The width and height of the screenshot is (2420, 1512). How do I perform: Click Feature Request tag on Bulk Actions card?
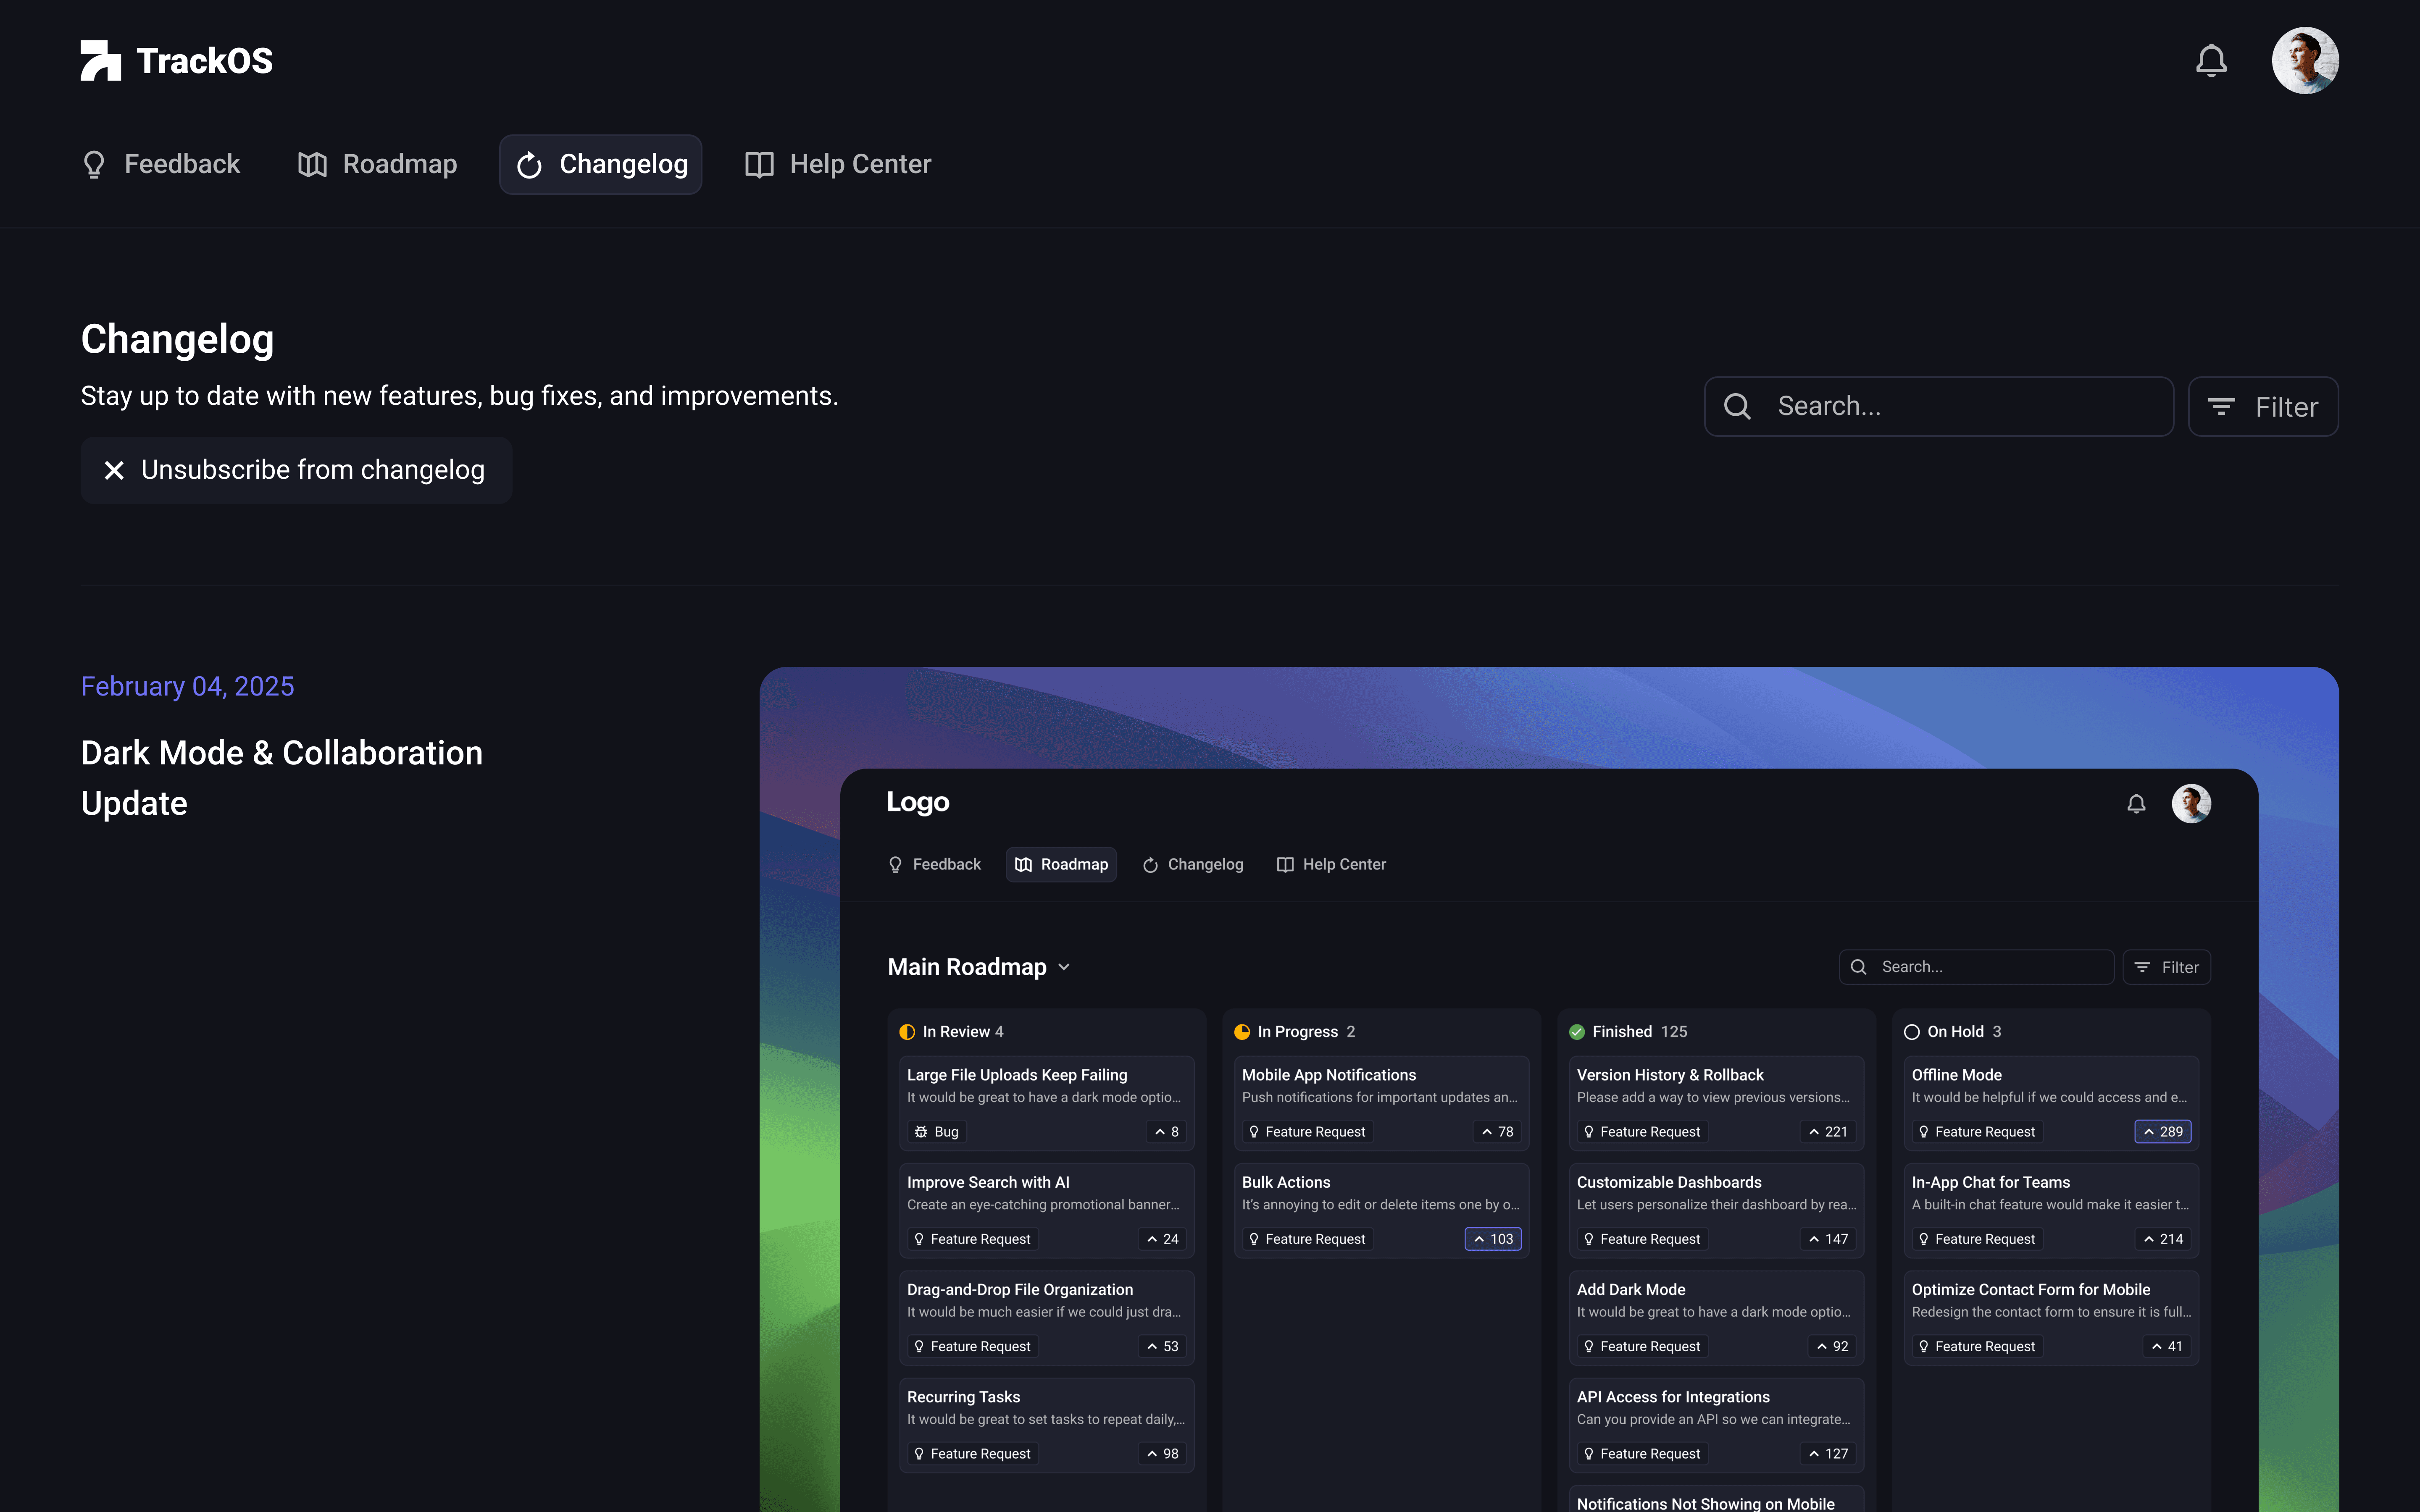pyautogui.click(x=1308, y=1239)
